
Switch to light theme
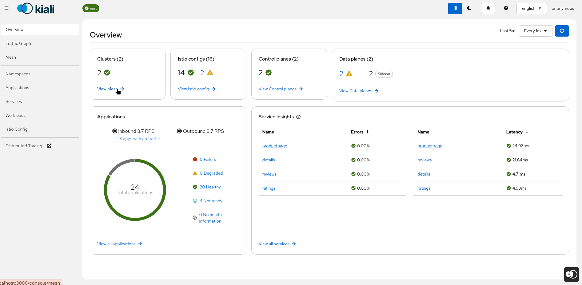(x=455, y=8)
